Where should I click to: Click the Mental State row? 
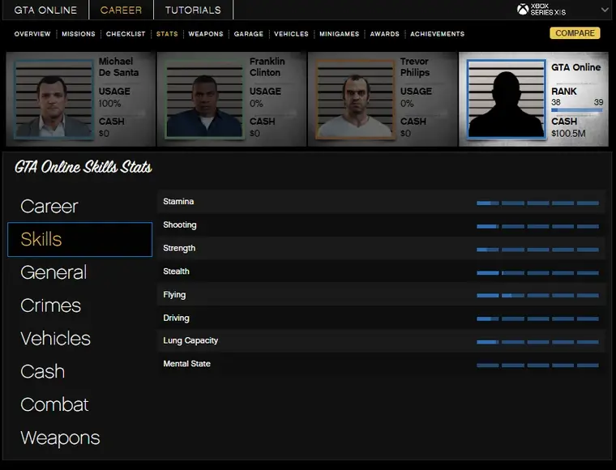tap(381, 365)
